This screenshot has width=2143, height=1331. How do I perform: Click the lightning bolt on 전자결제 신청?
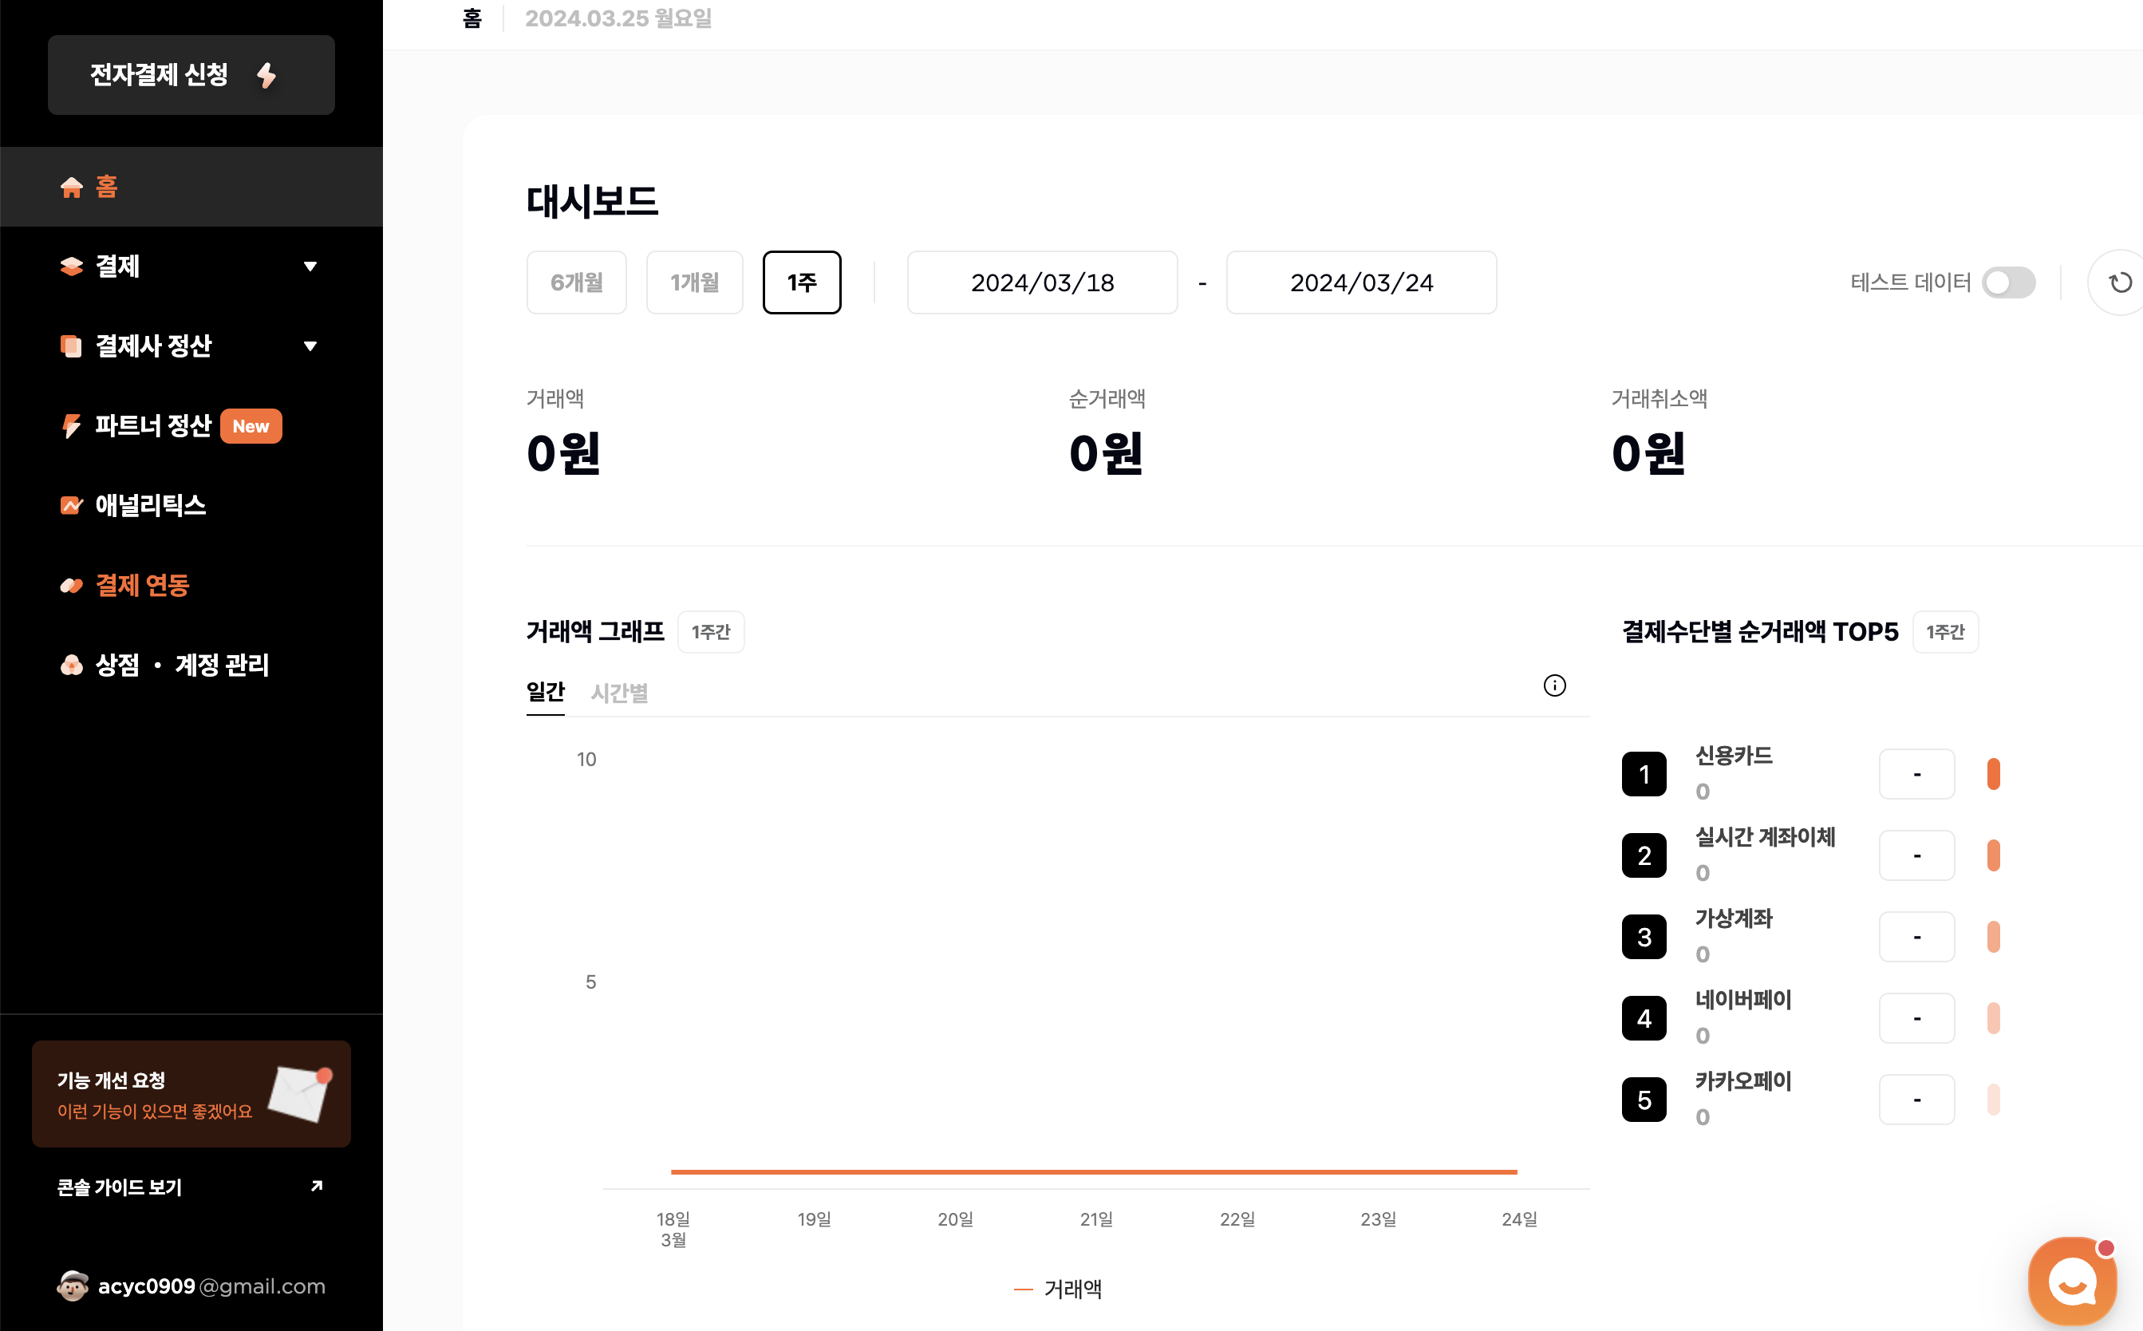pos(266,76)
